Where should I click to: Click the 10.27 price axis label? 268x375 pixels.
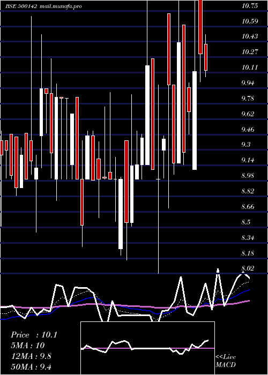click(250, 52)
